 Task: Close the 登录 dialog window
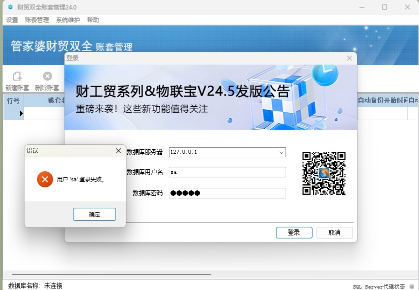point(349,58)
